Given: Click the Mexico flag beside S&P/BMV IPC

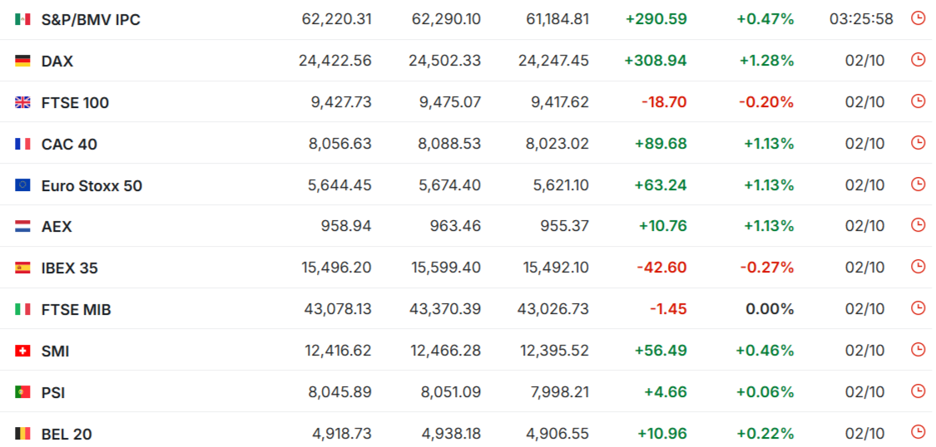Looking at the screenshot, I should pyautogui.click(x=22, y=19).
